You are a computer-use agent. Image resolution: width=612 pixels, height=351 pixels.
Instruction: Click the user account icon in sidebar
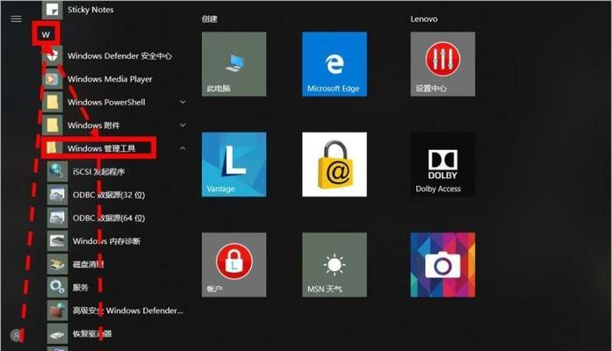tap(16, 334)
